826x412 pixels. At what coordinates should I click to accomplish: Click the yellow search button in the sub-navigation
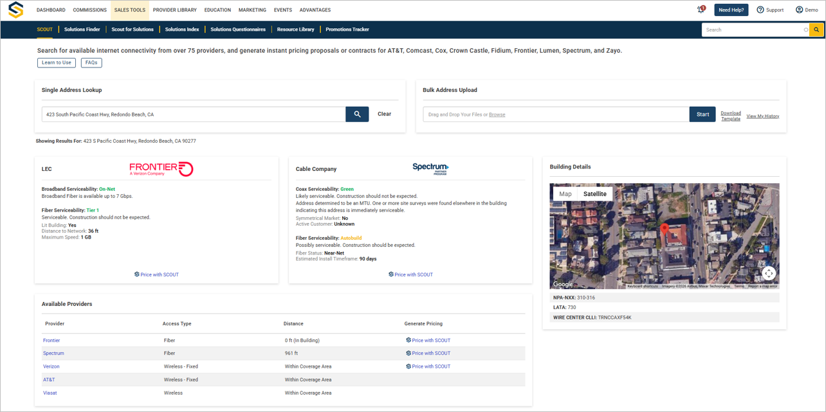point(816,30)
